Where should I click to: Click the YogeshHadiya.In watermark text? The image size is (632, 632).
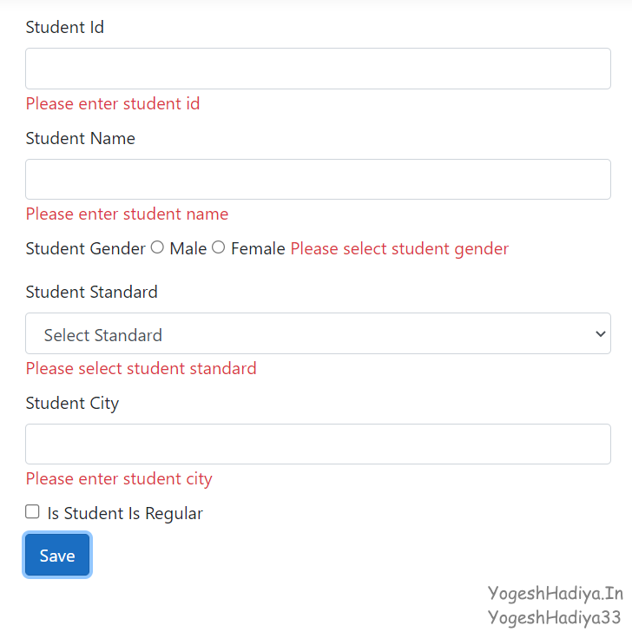(x=556, y=594)
